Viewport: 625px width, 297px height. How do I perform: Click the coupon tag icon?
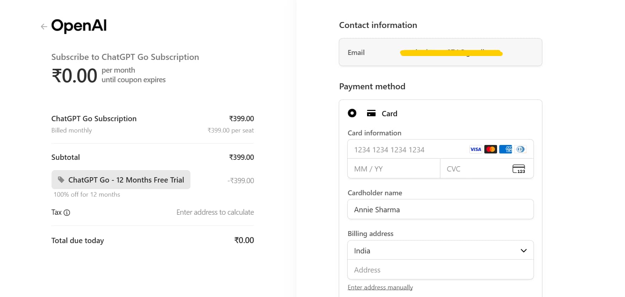[61, 180]
